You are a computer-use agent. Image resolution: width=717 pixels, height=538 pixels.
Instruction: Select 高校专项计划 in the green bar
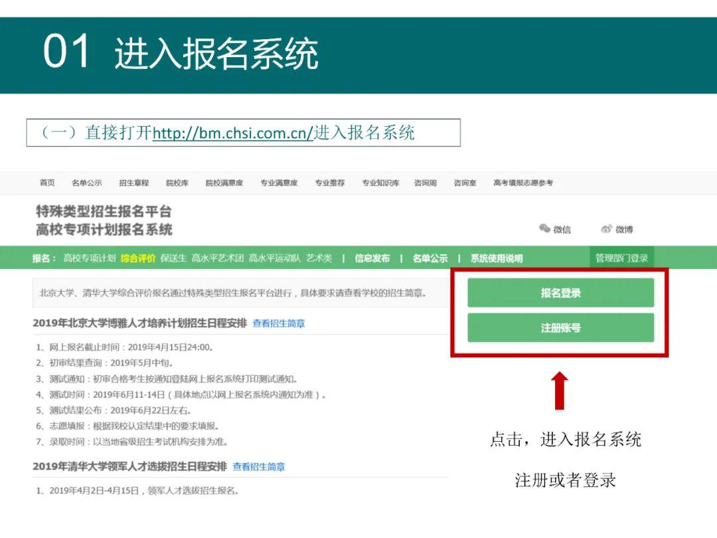click(89, 258)
